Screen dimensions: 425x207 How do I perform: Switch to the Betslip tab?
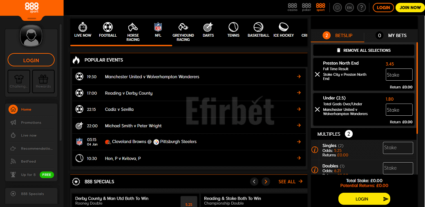pos(338,35)
